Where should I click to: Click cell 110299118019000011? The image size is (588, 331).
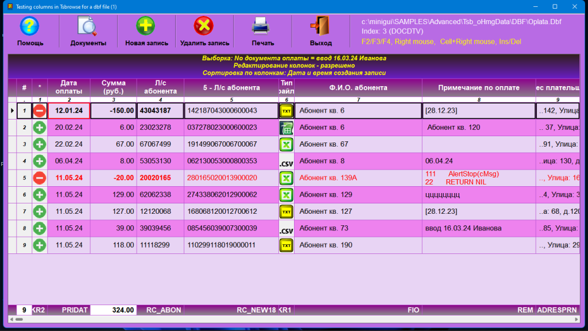[231, 245]
